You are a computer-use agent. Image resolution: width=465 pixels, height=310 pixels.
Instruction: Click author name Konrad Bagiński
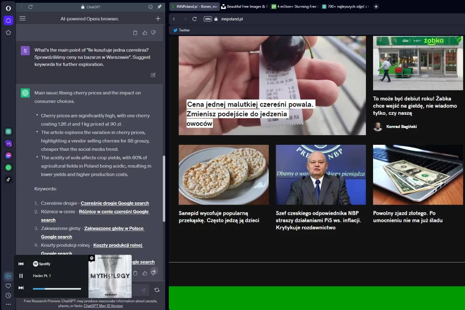click(x=401, y=127)
